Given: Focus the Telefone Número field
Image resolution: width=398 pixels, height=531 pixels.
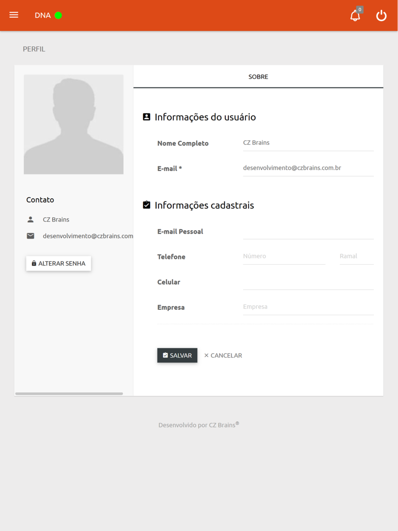Looking at the screenshot, I should point(284,256).
